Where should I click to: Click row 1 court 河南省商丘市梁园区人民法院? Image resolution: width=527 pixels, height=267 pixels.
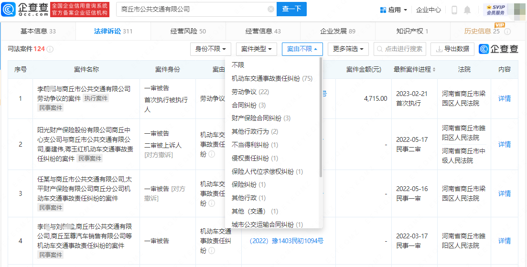[x=464, y=99]
